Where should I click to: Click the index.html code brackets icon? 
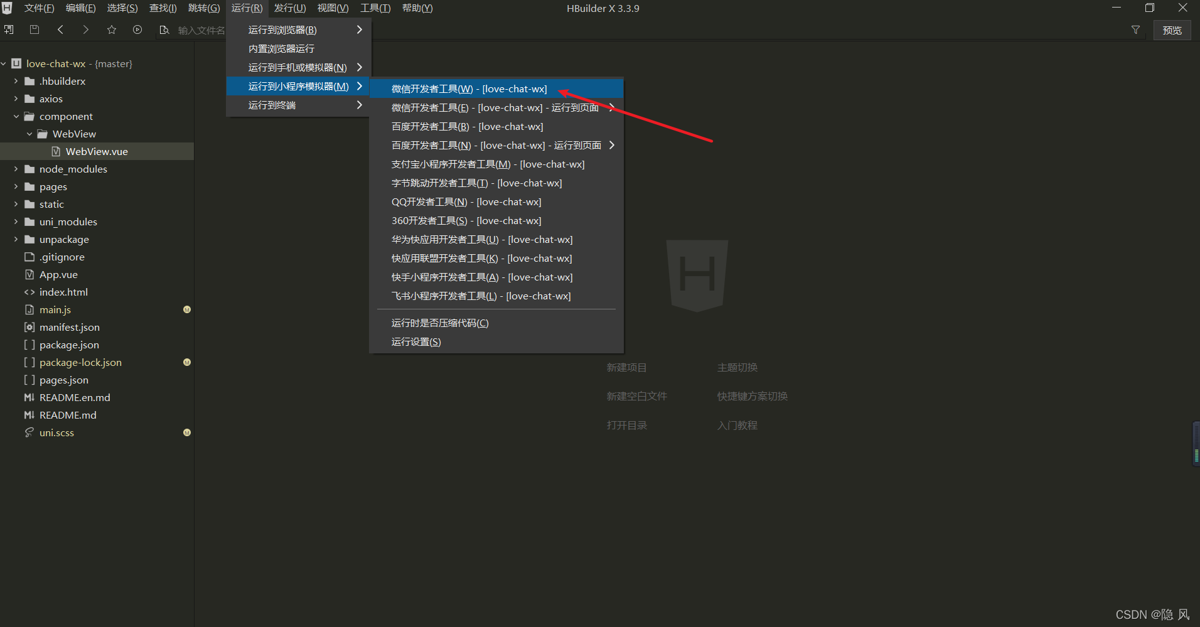[x=29, y=292]
